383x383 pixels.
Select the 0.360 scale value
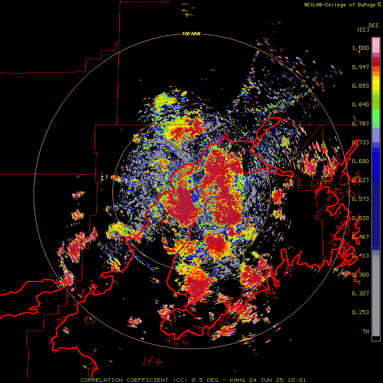[x=360, y=275]
